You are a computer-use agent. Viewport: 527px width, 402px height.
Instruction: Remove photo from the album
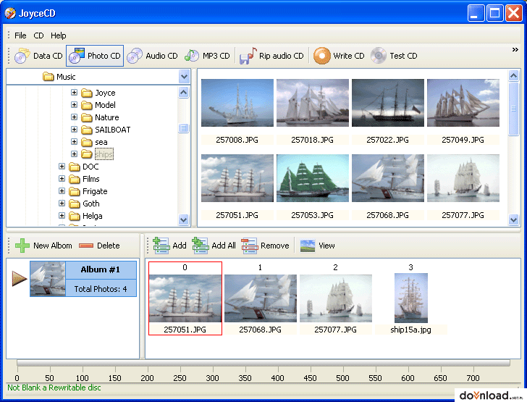[x=265, y=246]
